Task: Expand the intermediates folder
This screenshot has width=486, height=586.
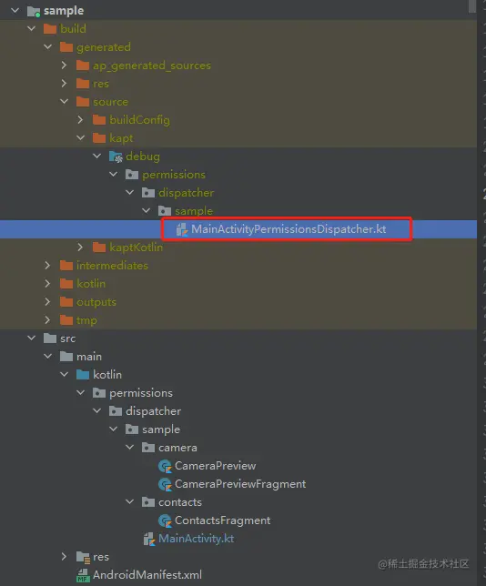Action: click(48, 266)
